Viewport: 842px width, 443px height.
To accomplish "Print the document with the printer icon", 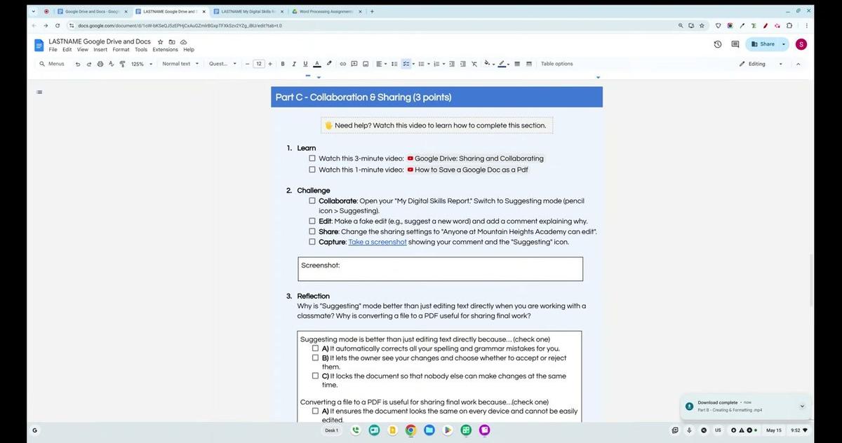I will click(x=100, y=64).
